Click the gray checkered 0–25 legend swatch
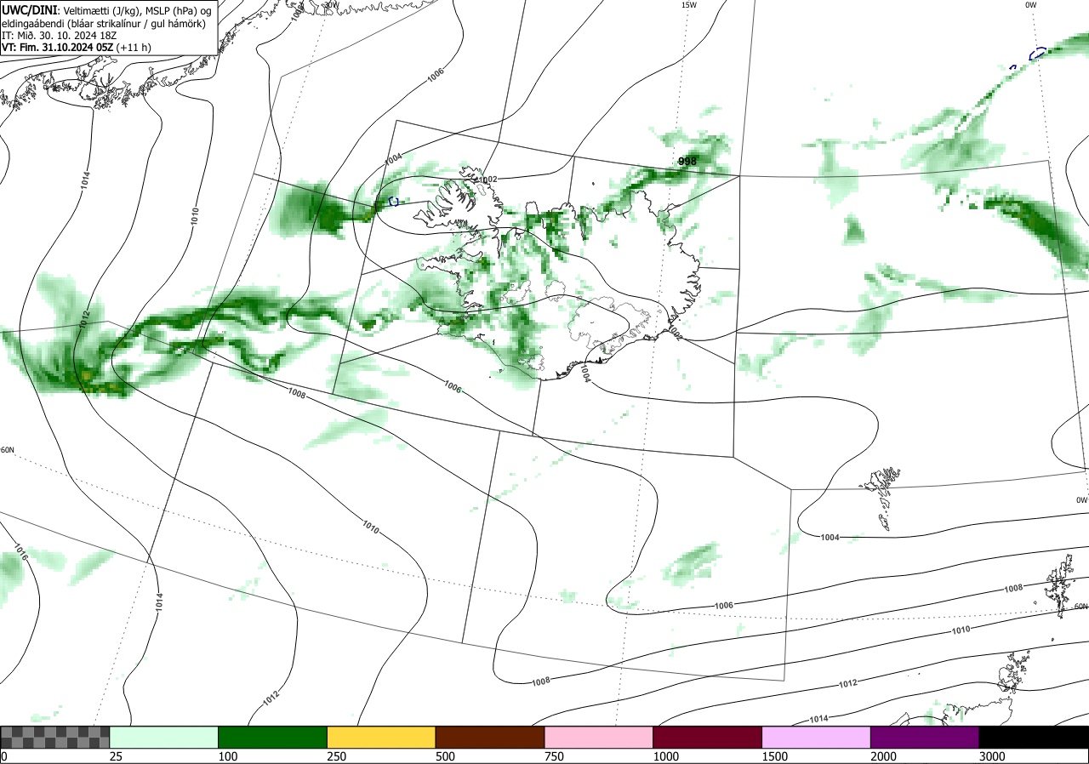 [x=55, y=737]
